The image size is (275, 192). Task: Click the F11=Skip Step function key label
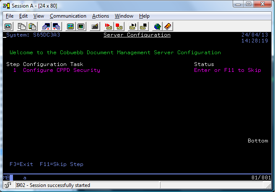pyautogui.click(x=62, y=164)
